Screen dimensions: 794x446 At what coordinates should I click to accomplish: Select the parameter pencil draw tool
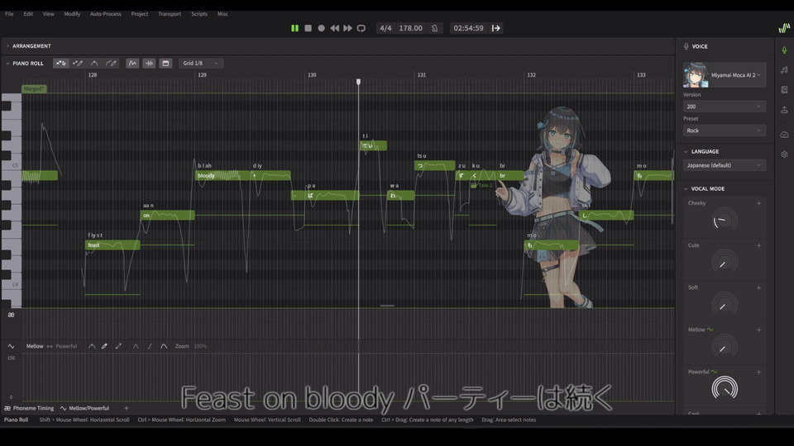pos(104,346)
